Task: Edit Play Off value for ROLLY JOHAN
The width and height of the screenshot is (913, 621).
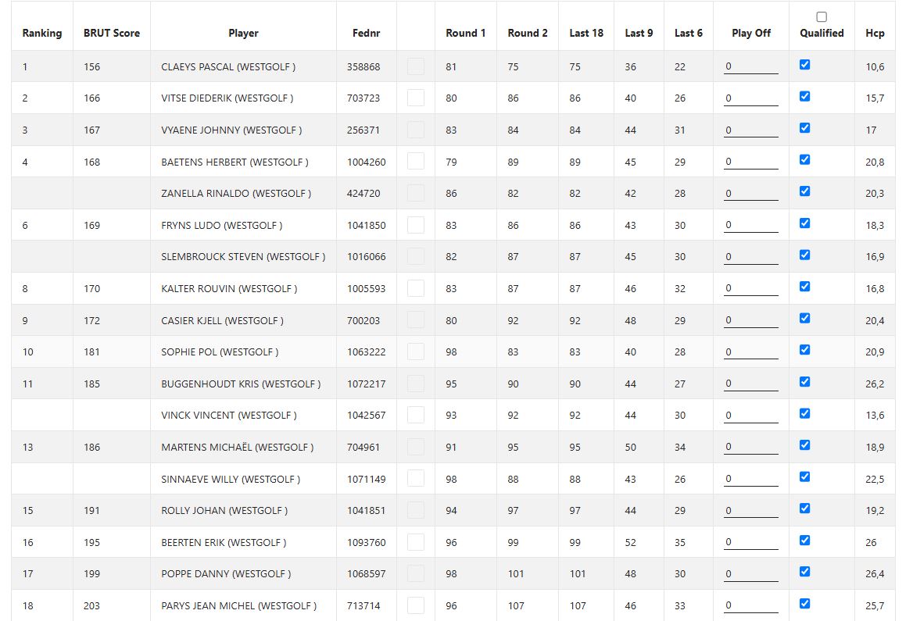Action: (x=750, y=510)
